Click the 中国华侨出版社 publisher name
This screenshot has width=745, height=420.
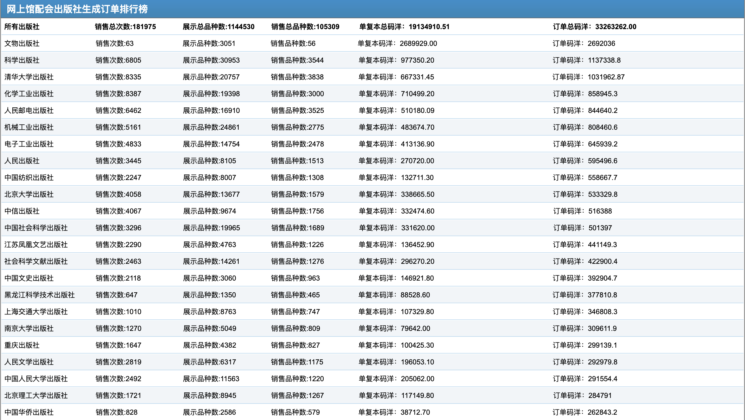tap(29, 412)
